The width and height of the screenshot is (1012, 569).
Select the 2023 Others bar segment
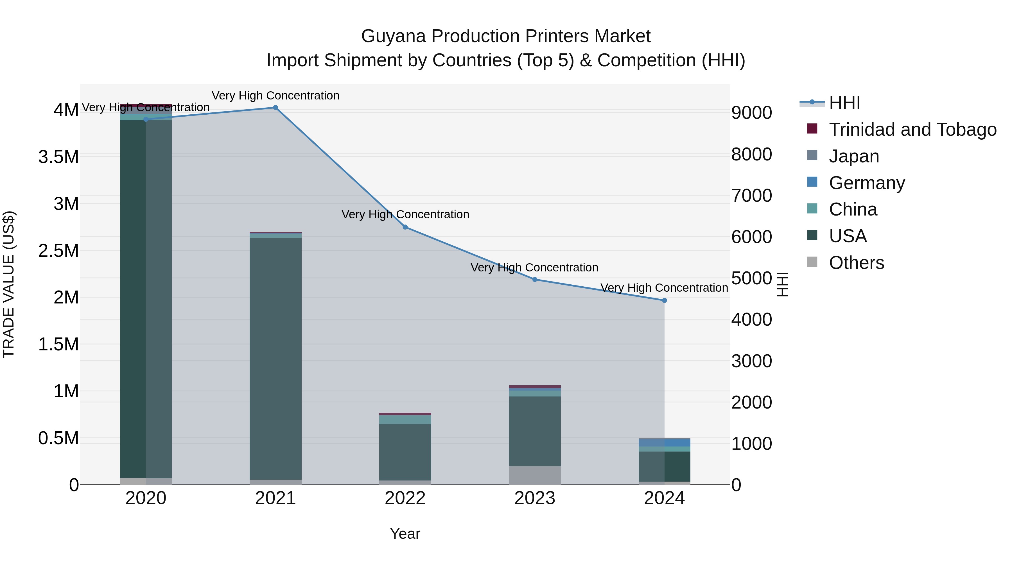pos(535,475)
